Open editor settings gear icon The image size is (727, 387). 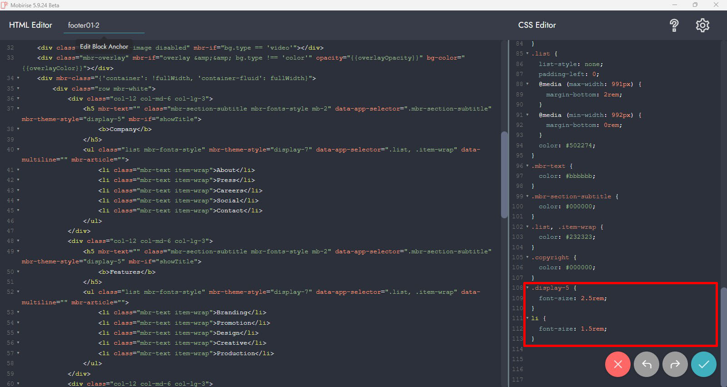[702, 25]
